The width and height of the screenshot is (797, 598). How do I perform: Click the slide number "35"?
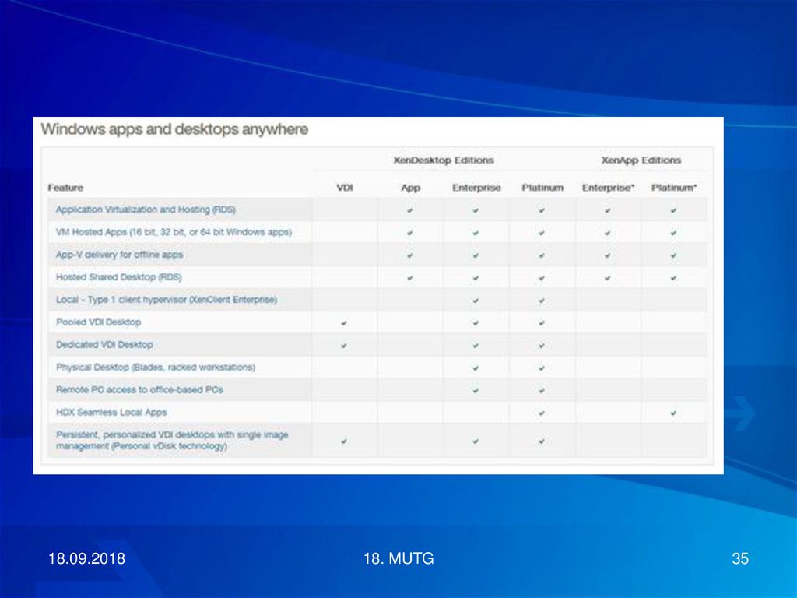coord(740,558)
